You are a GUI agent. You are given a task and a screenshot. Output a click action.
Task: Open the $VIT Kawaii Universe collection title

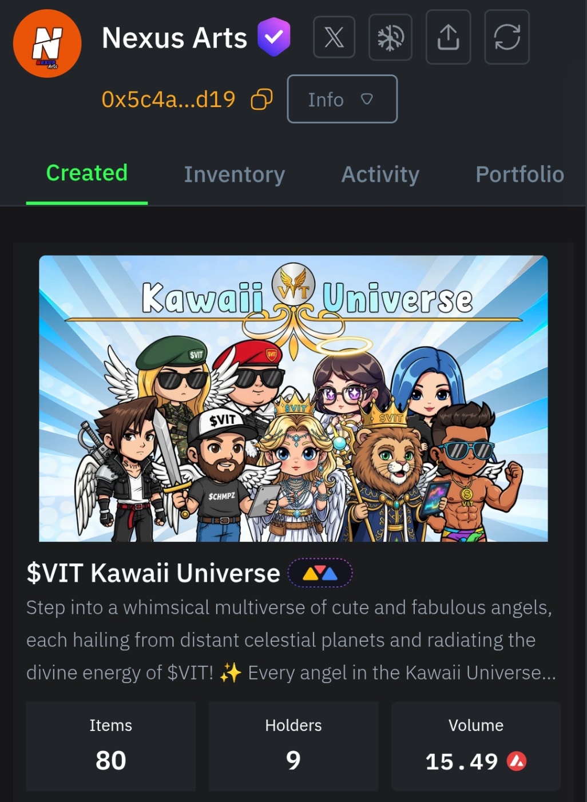(x=153, y=573)
